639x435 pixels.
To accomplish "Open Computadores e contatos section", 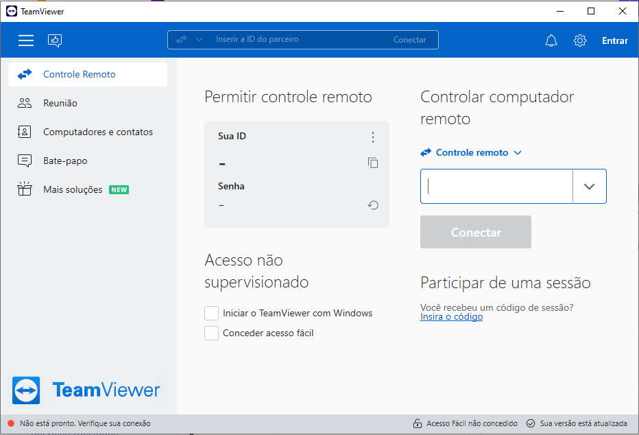I will 97,132.
